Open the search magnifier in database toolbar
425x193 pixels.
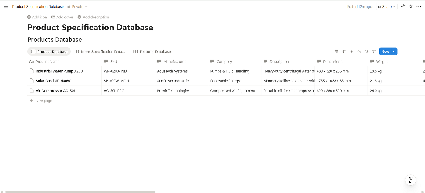[x=367, y=51]
